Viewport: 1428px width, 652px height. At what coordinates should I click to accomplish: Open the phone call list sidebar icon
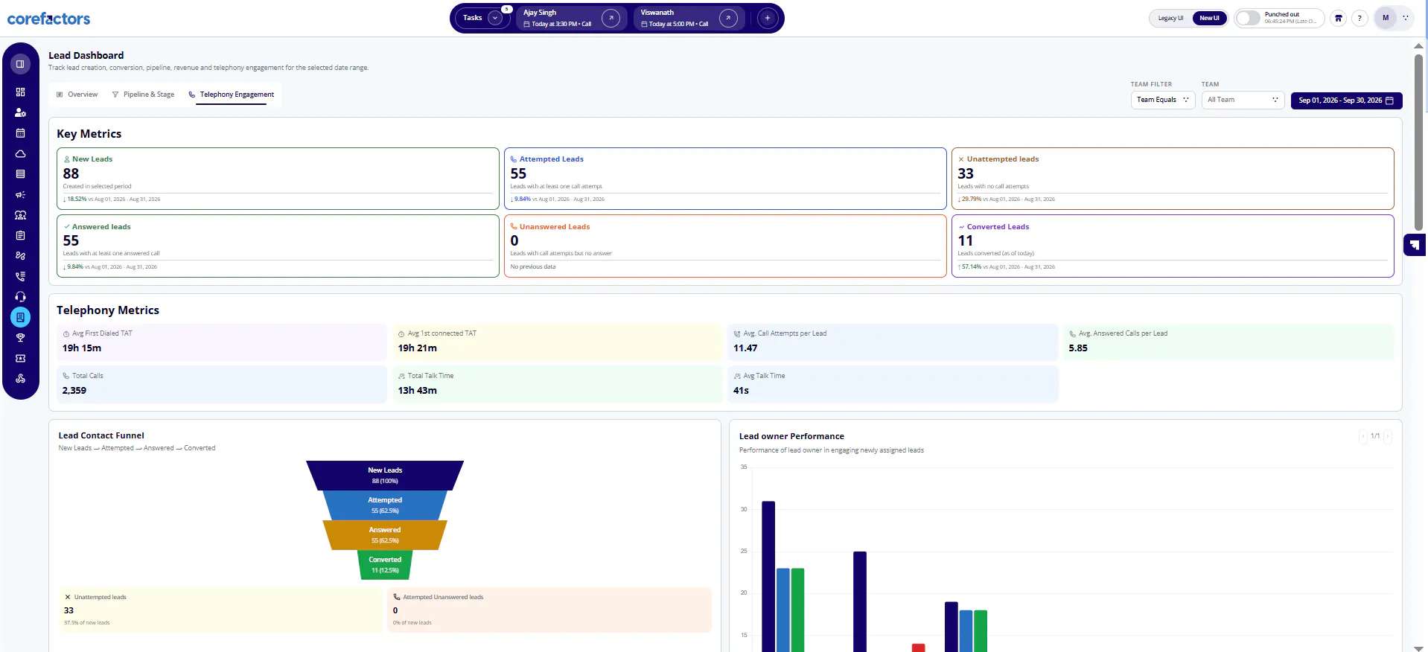20,276
